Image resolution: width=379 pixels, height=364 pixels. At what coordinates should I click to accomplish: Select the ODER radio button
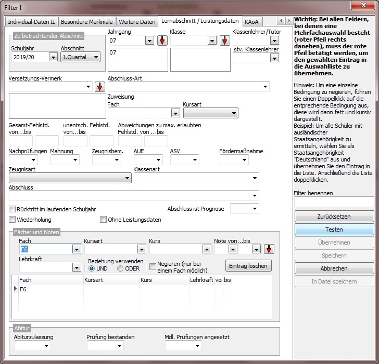pos(120,268)
